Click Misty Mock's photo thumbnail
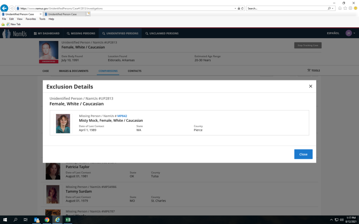The width and height of the screenshot is (359, 224). coord(63,123)
